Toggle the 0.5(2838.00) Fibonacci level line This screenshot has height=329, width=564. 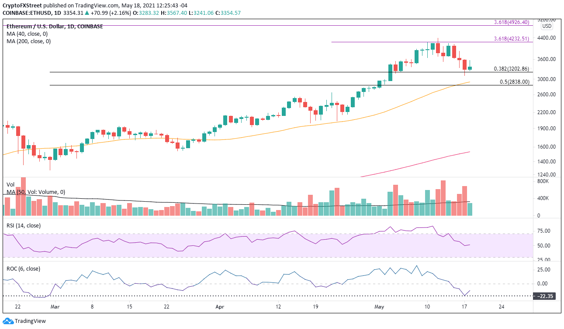[x=515, y=81]
